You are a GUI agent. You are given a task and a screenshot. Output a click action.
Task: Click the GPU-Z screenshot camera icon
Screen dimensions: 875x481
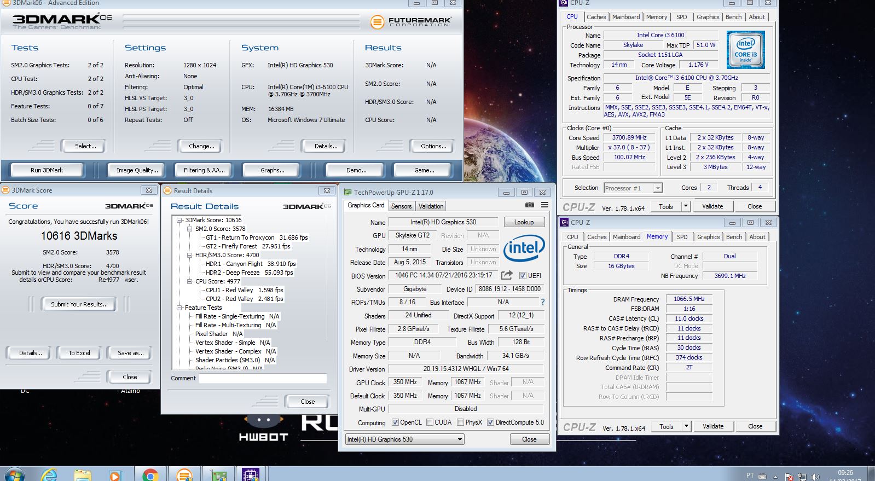(529, 205)
